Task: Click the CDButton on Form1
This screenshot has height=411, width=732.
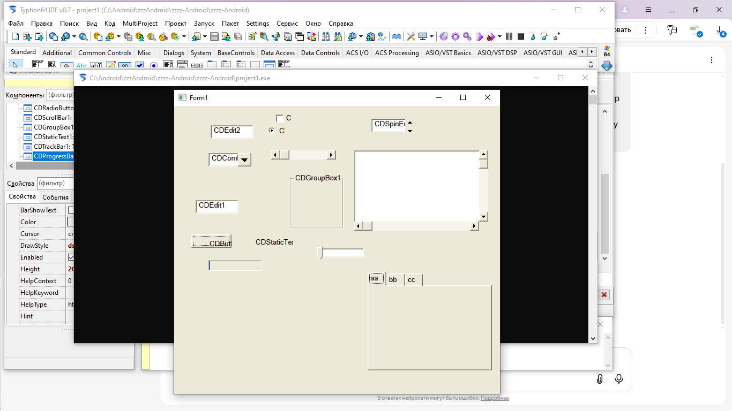Action: point(212,242)
